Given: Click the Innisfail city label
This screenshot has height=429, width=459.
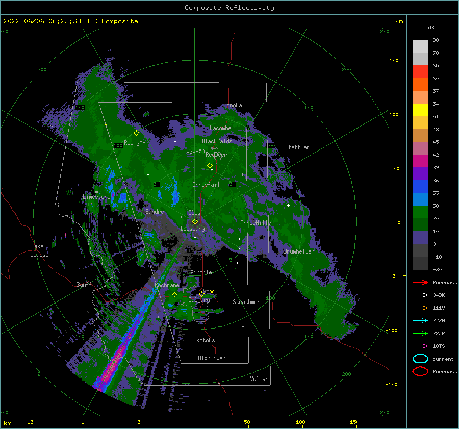Looking at the screenshot, I should (206, 185).
